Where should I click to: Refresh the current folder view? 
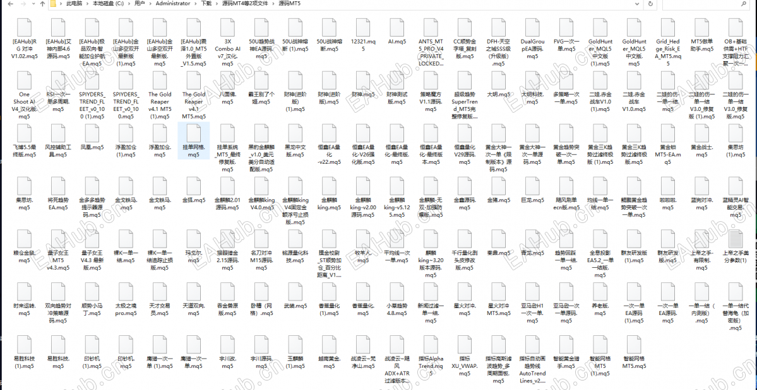click(650, 4)
